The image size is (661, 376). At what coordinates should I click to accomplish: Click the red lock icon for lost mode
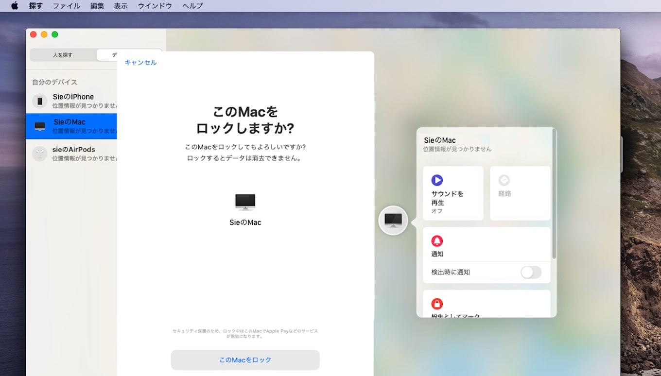pos(437,304)
